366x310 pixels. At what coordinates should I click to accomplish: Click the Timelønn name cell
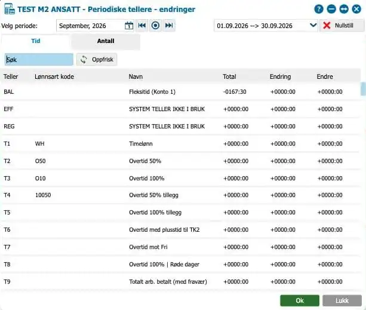coord(141,143)
